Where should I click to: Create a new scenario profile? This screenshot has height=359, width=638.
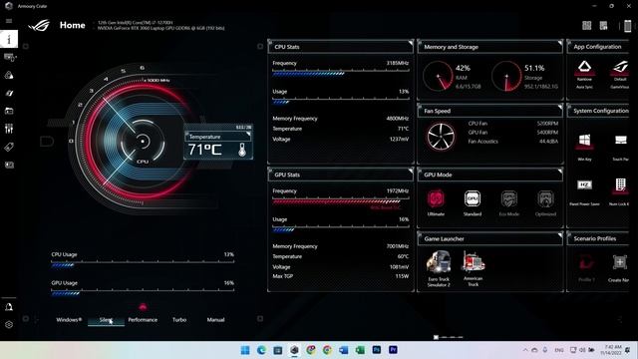click(620, 268)
